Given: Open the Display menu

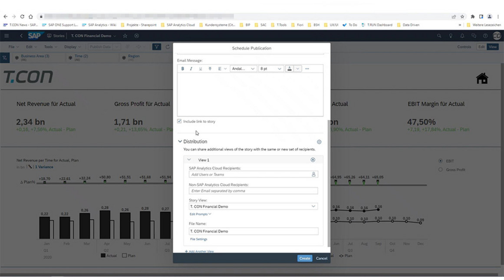Looking at the screenshot, I should coord(72,47).
